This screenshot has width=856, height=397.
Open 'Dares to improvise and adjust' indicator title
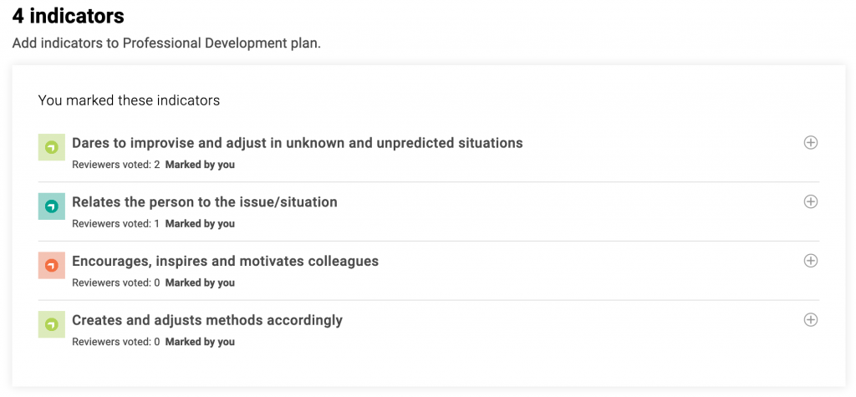[297, 143]
